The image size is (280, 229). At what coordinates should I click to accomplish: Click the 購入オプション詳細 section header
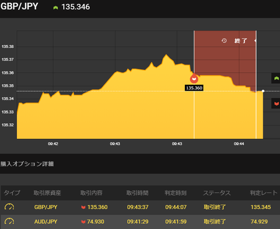[x=27, y=164]
